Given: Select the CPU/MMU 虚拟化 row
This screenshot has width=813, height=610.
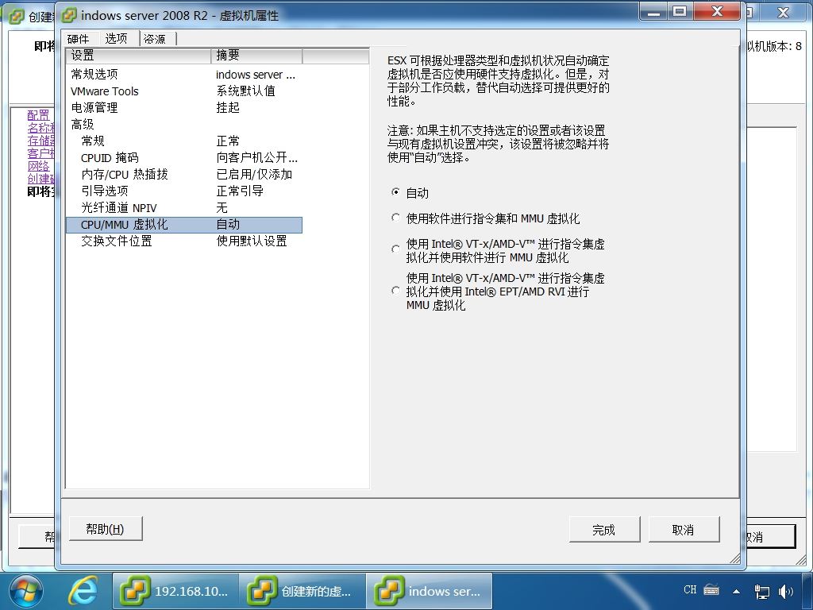Looking at the screenshot, I should coord(184,225).
